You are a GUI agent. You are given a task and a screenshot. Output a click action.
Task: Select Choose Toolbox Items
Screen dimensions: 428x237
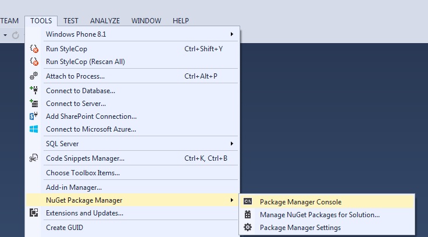pyautogui.click(x=83, y=172)
